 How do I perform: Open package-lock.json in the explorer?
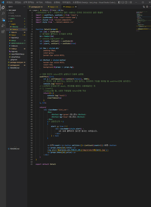coord(17,62)
